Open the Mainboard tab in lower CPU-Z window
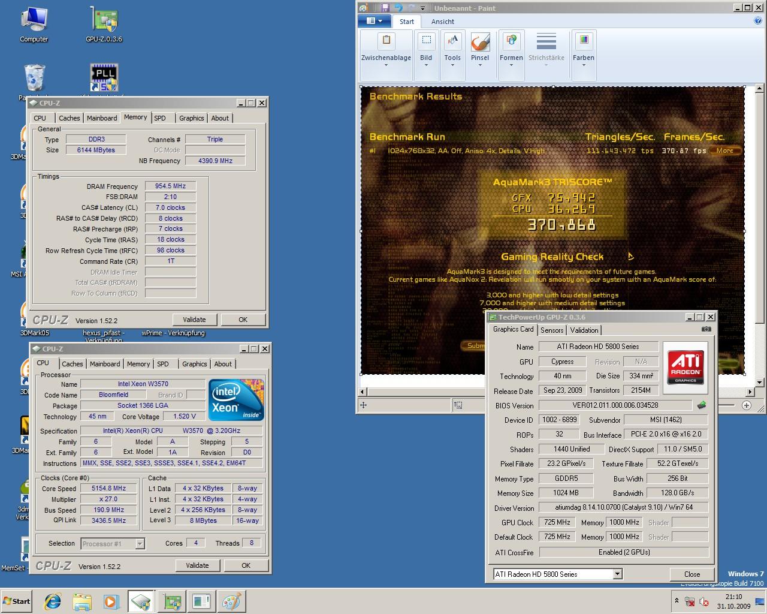 click(105, 364)
